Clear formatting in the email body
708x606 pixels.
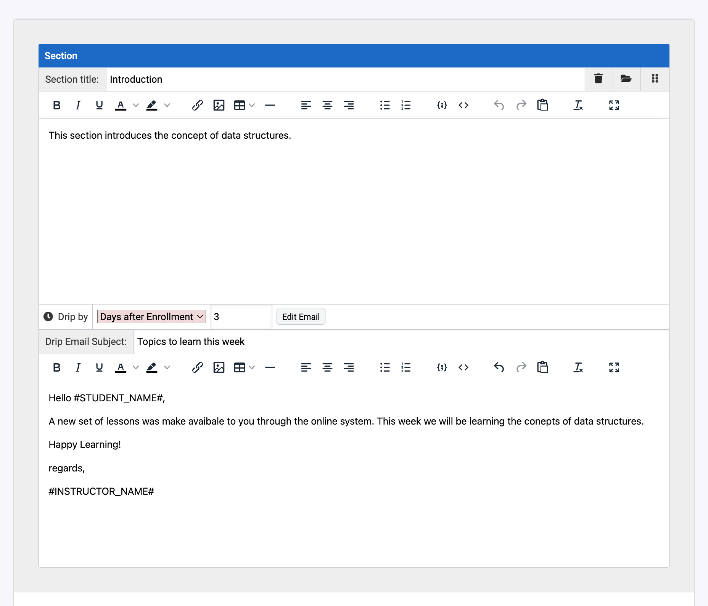578,367
